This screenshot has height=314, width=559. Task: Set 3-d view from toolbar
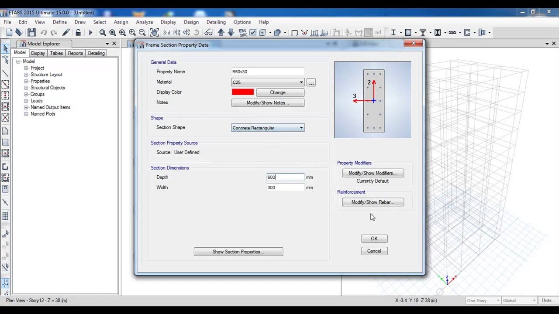point(167,32)
